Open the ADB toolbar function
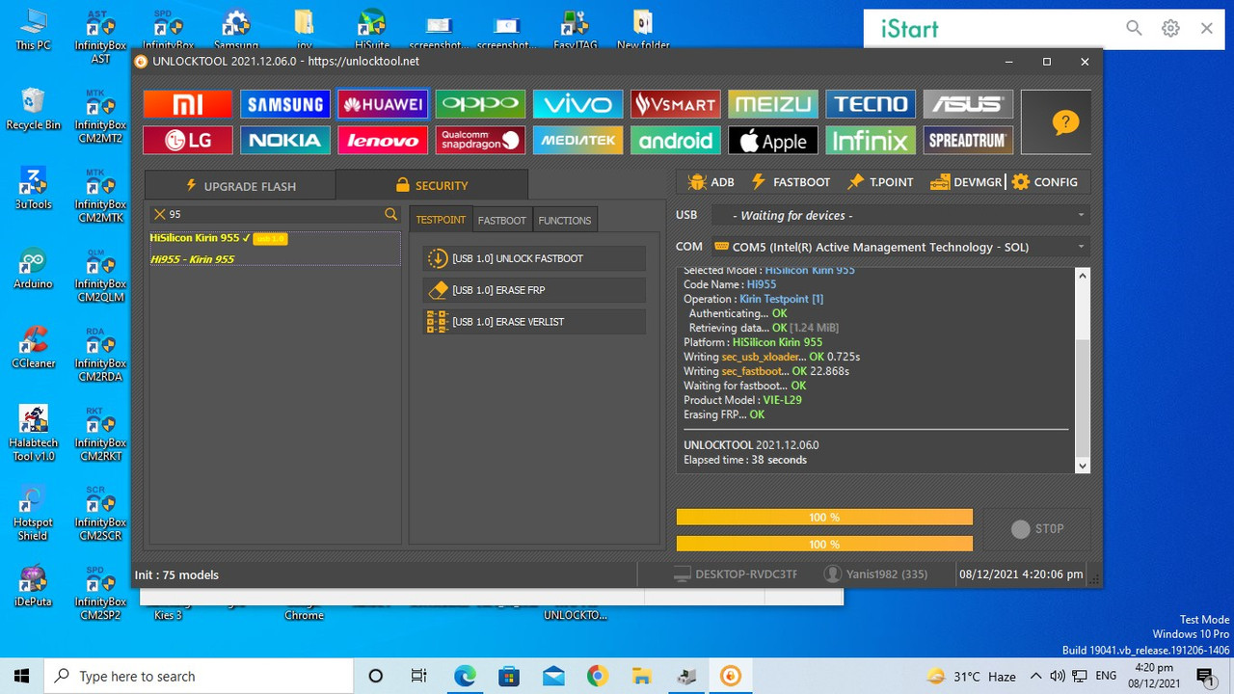 (710, 181)
